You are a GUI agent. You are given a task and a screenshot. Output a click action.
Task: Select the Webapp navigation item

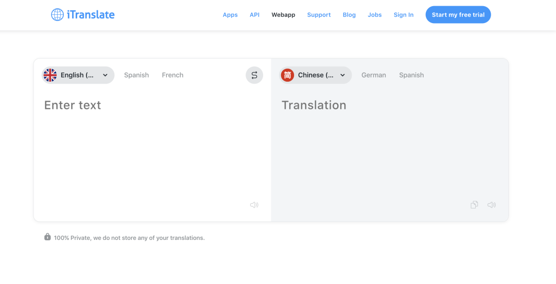click(283, 15)
